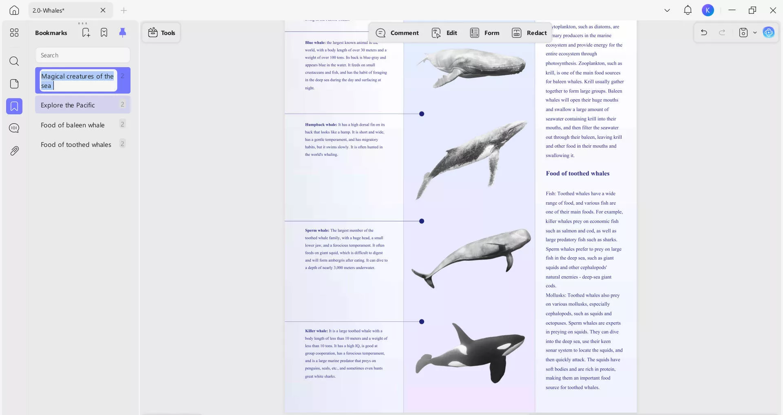Expand the title bar chevron menu
Screen dimensions: 783x415
pos(667,10)
